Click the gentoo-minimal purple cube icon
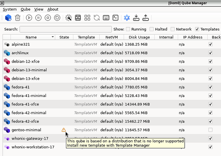221x156 pixels. click(x=7, y=130)
